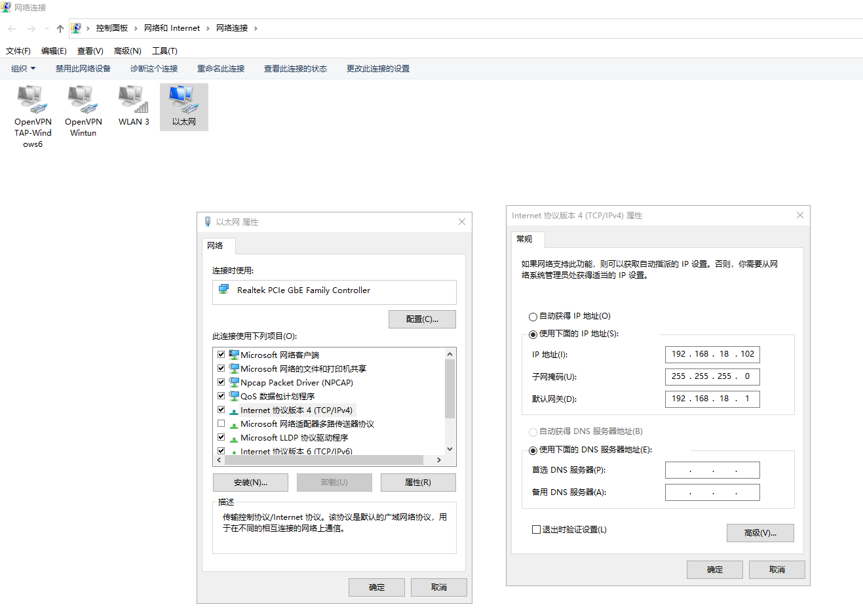Select the WLAN 3 wireless adapter icon
863x615 pixels.
[x=134, y=99]
